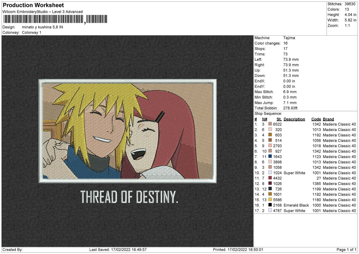
Task: Select the Super White swatch in stop 10
Action: click(270, 173)
